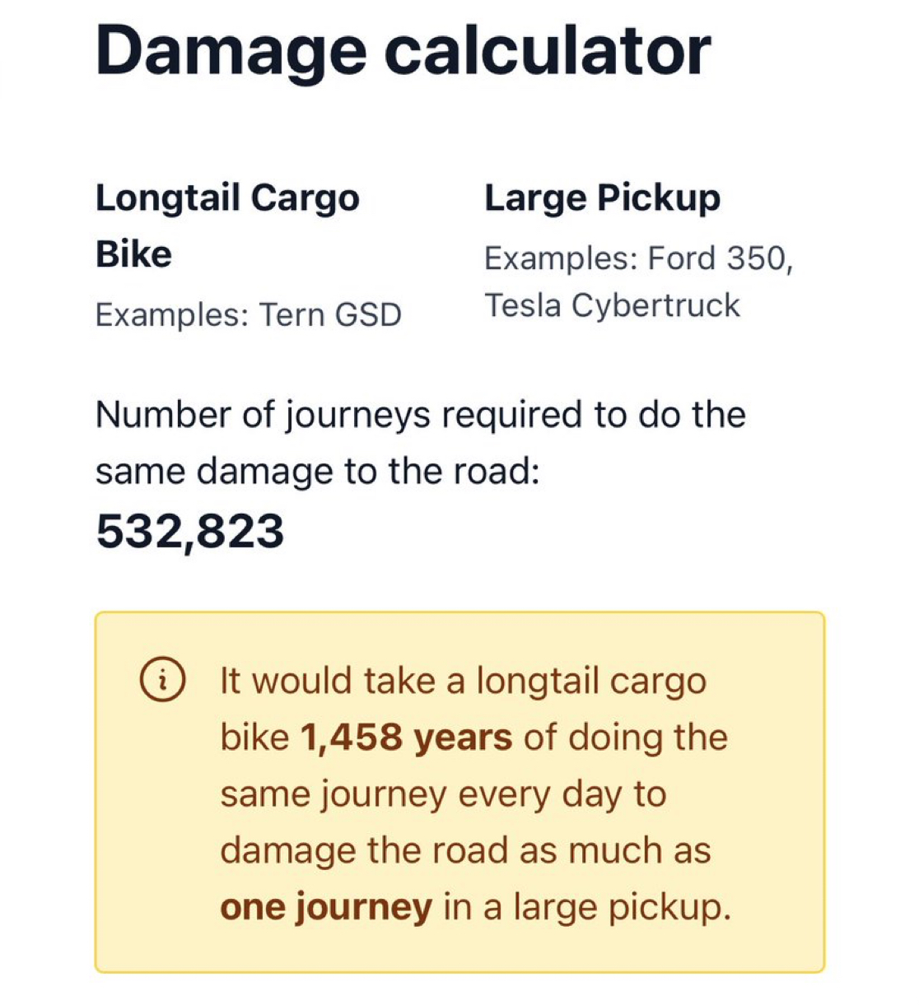Select the Longtail Cargo Bike vehicle title
This screenshot has width=919, height=1005.
[227, 198]
